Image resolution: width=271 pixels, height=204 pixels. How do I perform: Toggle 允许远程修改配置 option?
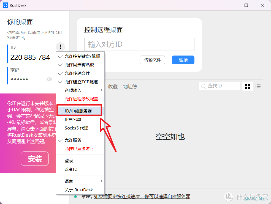pyautogui.click(x=80, y=99)
